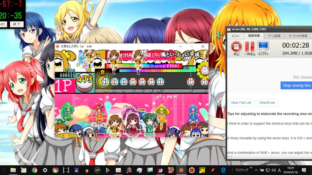The image size is (312, 175).
Task: Click the oCam red record icon on taskbar
Action: [x=181, y=170]
